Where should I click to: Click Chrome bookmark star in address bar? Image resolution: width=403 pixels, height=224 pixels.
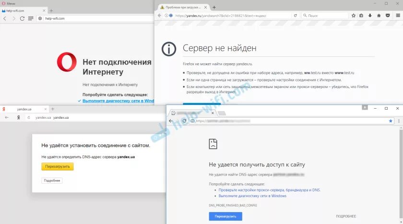(391, 121)
